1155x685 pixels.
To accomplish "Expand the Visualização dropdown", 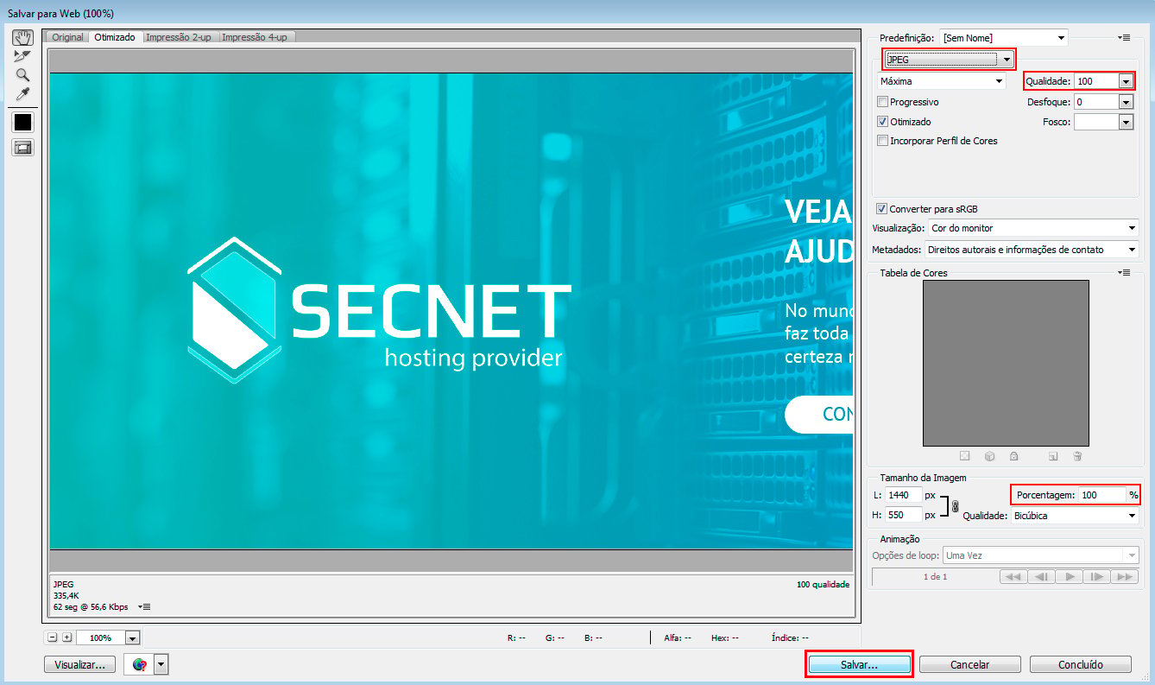I will pyautogui.click(x=1033, y=229).
